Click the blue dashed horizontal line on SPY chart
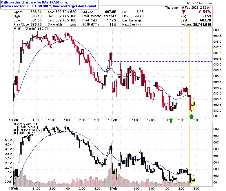 [x=162, y=61]
